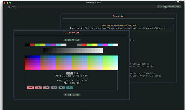Click the ColorPicker window title
The image size is (185, 110).
(72, 33)
